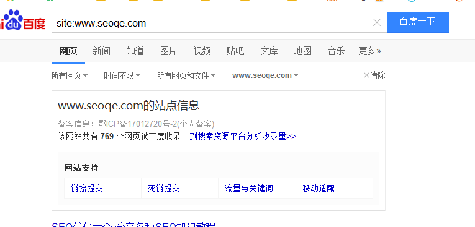The image size is (475, 227).
Task: Go to the 贴吧 tab
Action: coord(235,51)
